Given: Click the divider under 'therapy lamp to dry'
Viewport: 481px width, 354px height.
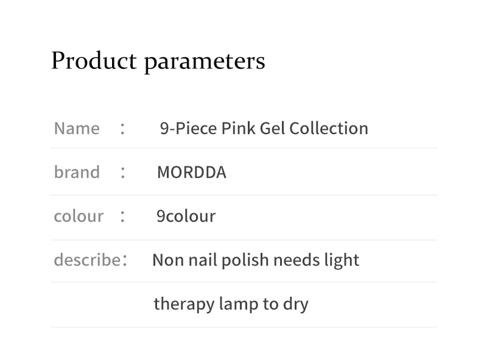Looking at the screenshot, I should [x=244, y=327].
